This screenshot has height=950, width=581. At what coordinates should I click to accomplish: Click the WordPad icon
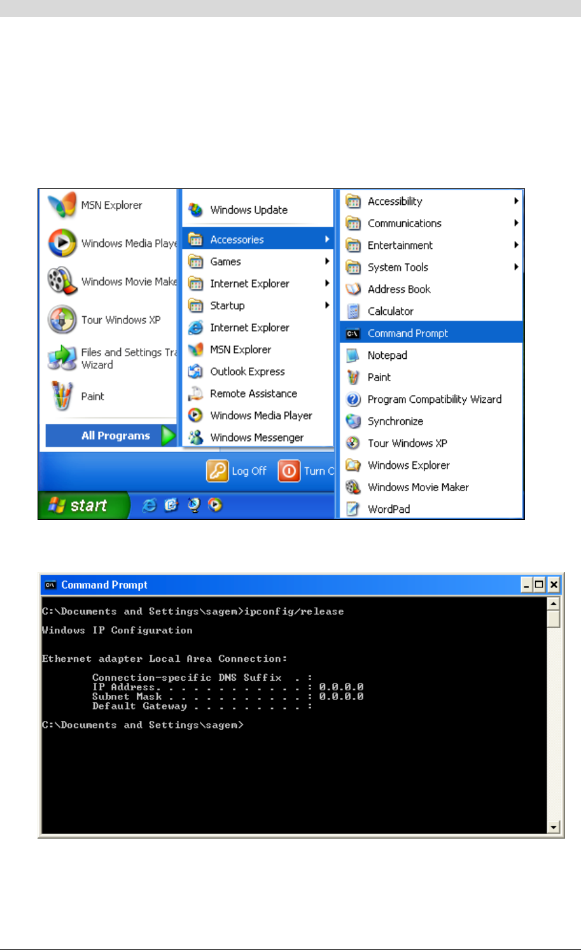pos(353,509)
